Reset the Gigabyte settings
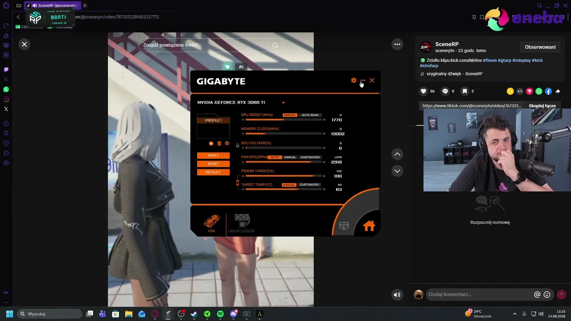Image resolution: width=571 pixels, height=321 pixels. click(x=213, y=164)
